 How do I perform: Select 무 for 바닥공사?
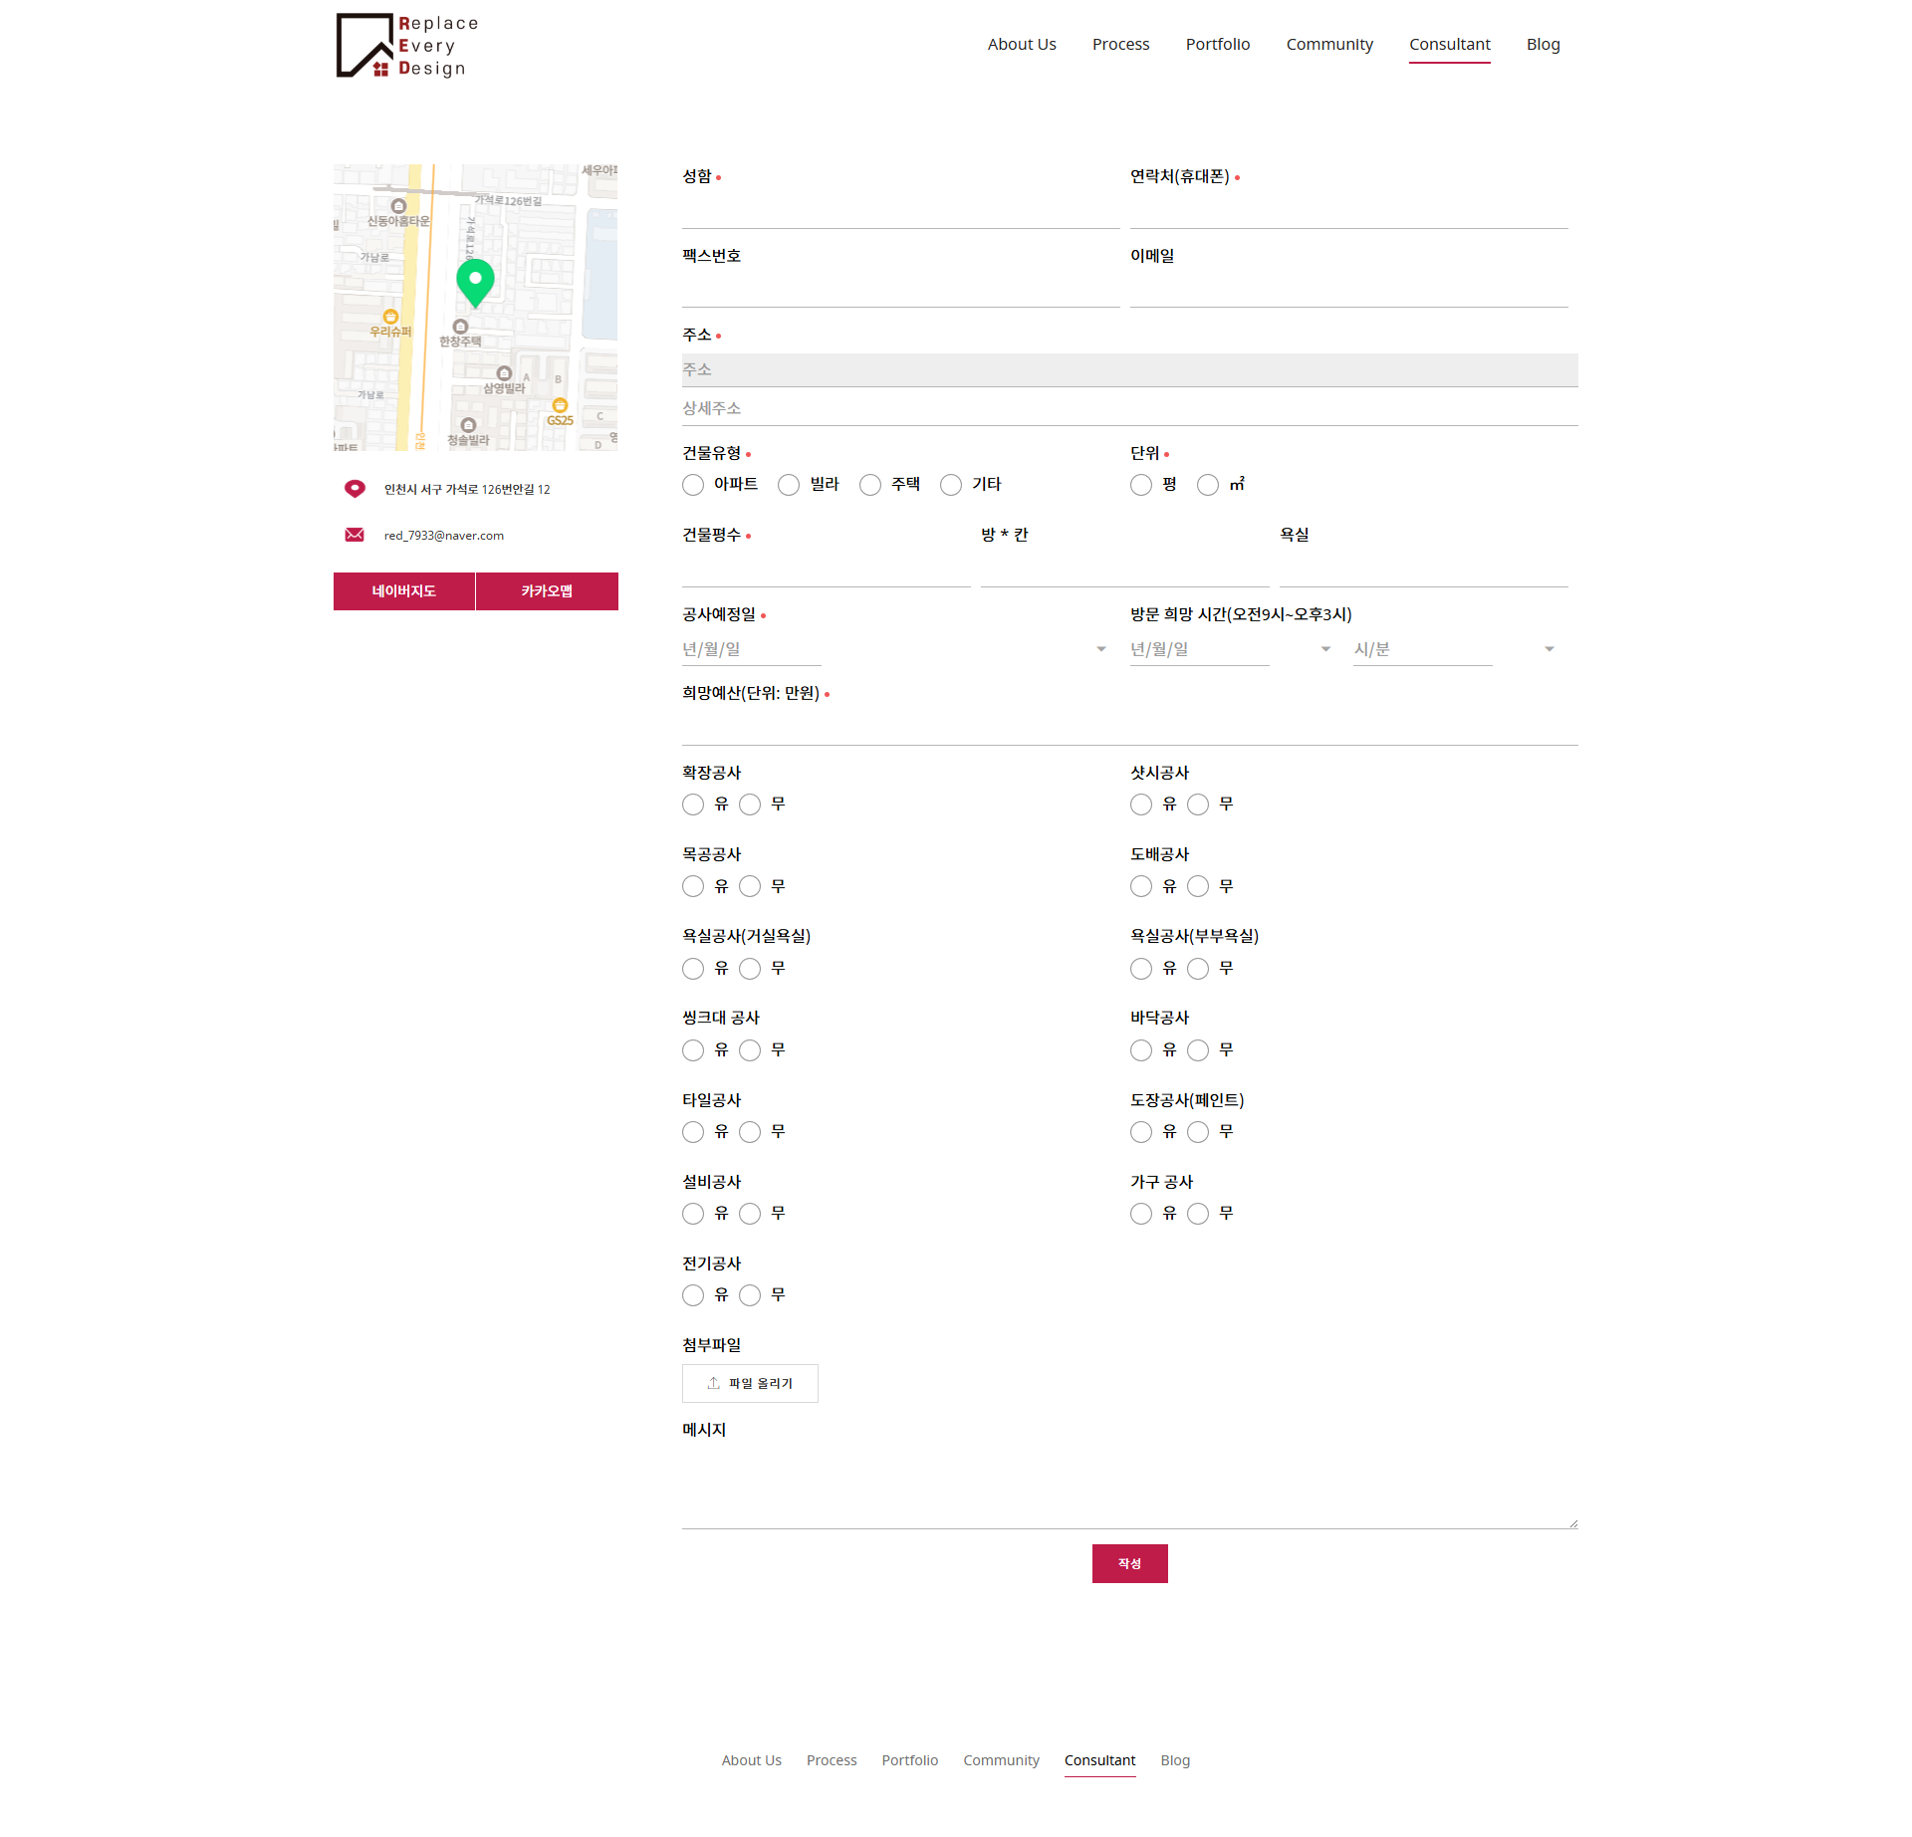point(1198,1050)
